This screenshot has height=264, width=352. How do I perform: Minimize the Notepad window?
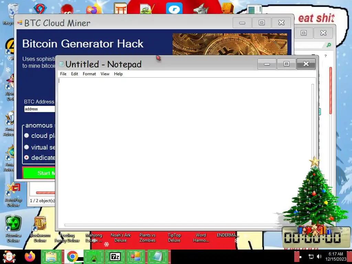(267, 64)
